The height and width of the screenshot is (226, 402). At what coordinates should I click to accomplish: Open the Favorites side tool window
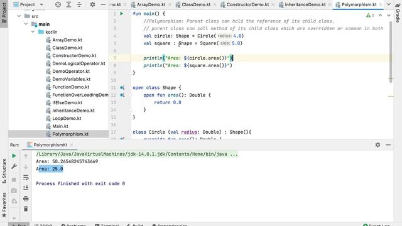pos(4,205)
